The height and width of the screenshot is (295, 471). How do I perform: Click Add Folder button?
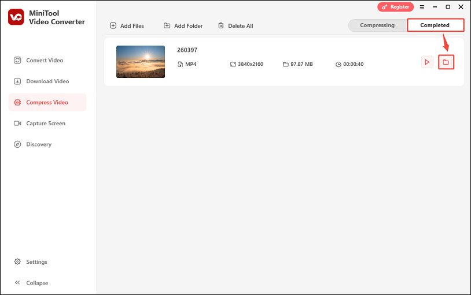click(x=183, y=26)
